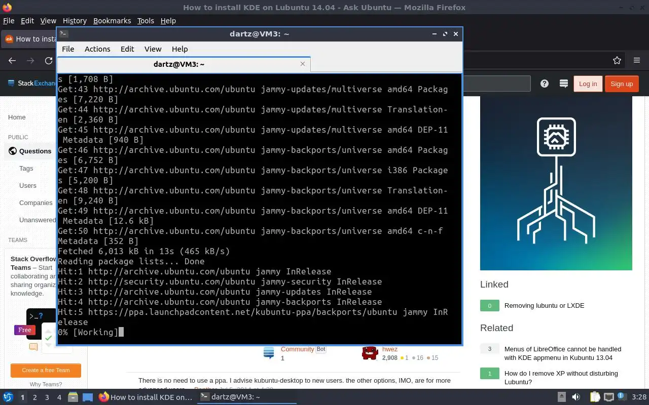Open the terminal View menu
Viewport: 649px width, 405px height.
click(x=153, y=49)
